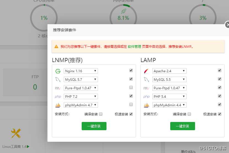
Task: Uncheck the PHP 5.4 checkbox
Action: 220,96
